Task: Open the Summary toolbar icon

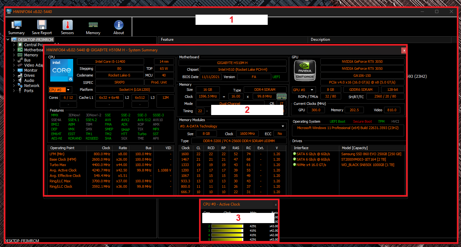Action: 16,25
